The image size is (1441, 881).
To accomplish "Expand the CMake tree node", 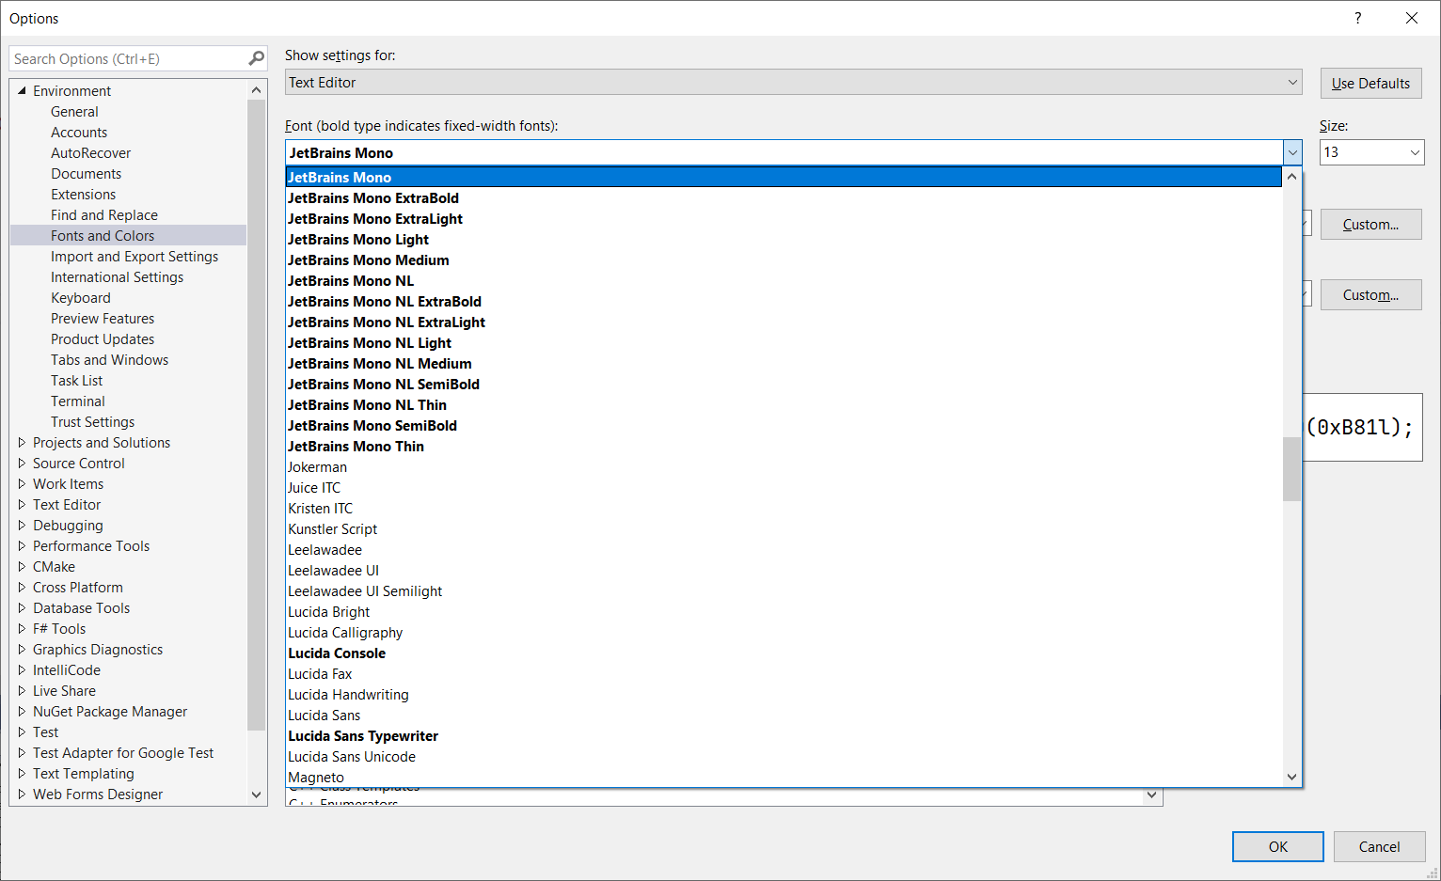I will tap(22, 566).
